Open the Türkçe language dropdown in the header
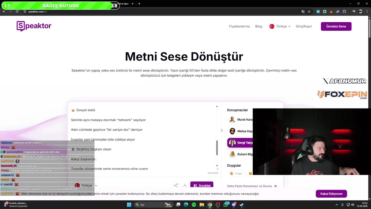Screen dimensions: 371x209 (280, 26)
